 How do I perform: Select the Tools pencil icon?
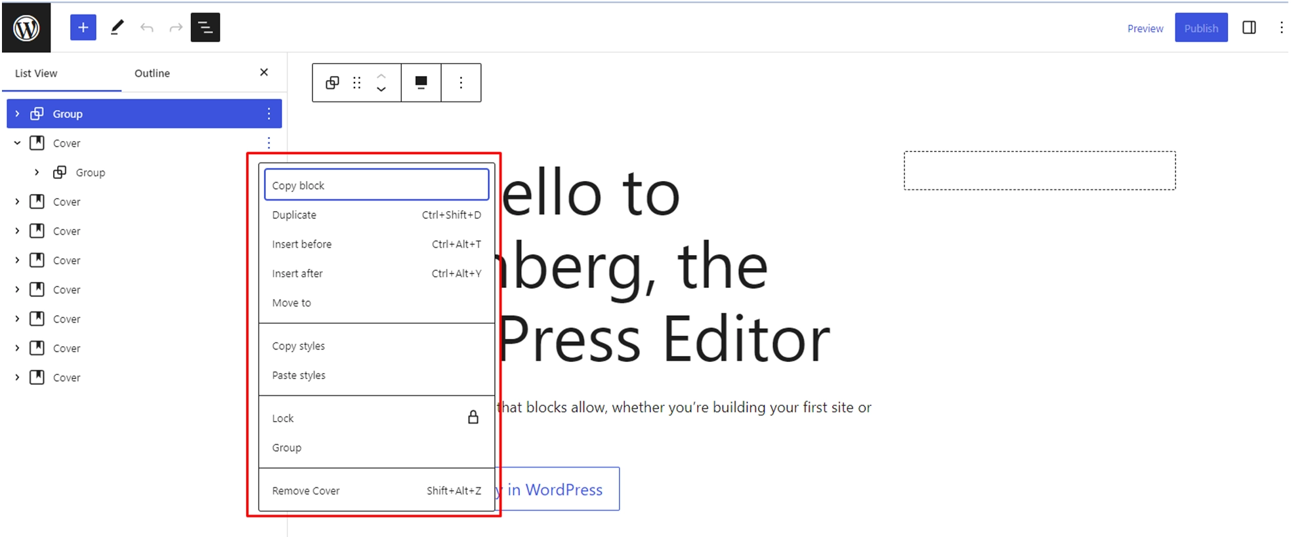(x=117, y=28)
